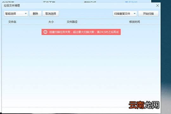
Task: Sort by the 文件名 column header
Action: [x=12, y=22]
